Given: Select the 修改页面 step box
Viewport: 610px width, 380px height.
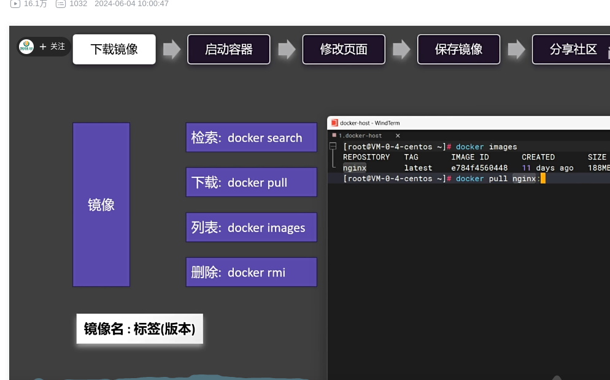Looking at the screenshot, I should (x=344, y=49).
